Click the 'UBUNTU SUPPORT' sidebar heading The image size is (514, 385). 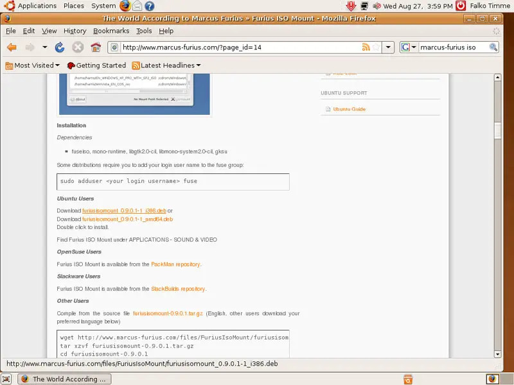click(344, 93)
